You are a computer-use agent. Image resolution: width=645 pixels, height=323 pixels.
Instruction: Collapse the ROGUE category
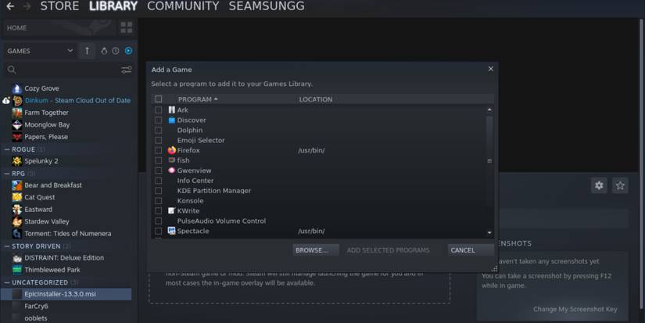[6, 149]
